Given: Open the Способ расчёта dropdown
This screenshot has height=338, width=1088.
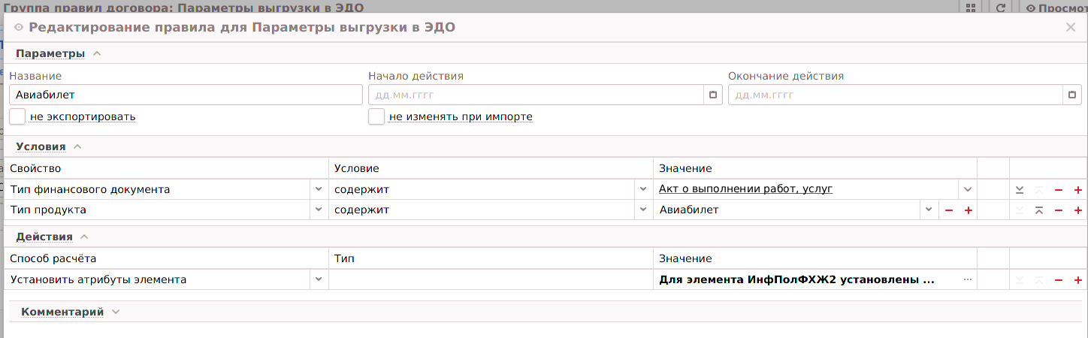Looking at the screenshot, I should click(319, 280).
